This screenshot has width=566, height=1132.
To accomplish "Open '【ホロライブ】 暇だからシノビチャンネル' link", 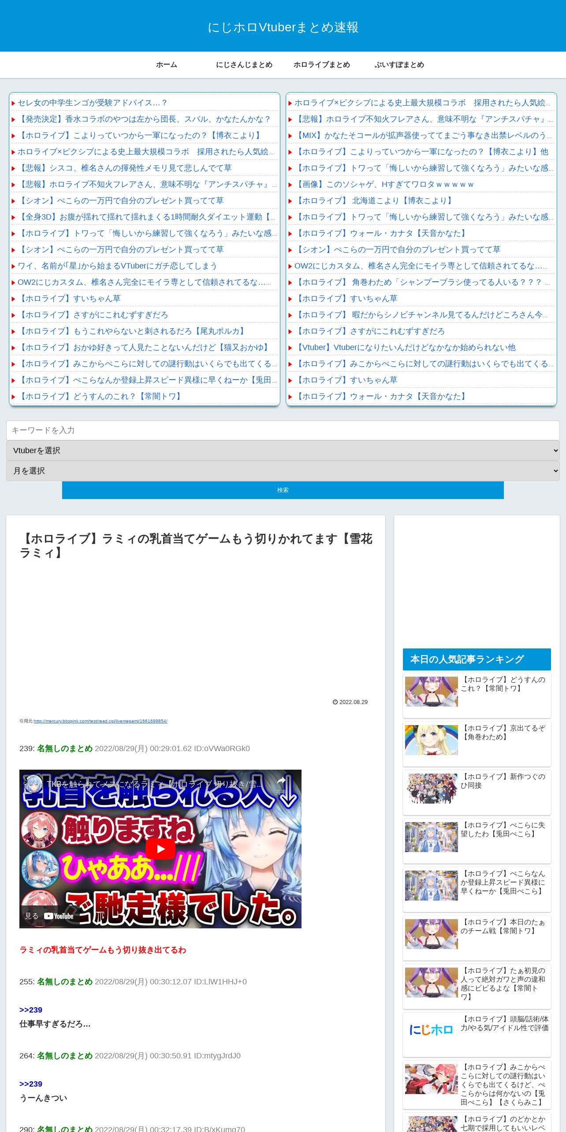I will 422,315.
